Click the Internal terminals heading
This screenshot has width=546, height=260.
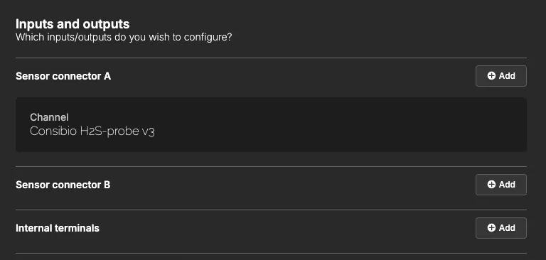pos(58,228)
